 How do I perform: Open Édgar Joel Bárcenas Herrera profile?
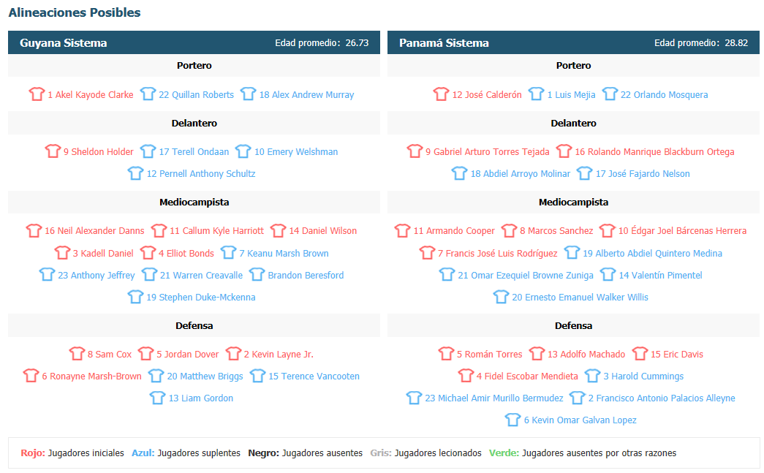(x=683, y=231)
